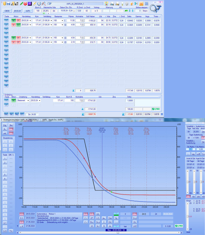Click the crossed tools chart icon
Image resolution: width=205 pixels, height=235 pixels.
point(44,3)
